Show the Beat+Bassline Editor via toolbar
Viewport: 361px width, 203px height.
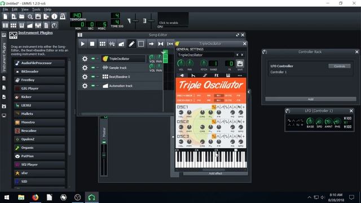[14, 25]
